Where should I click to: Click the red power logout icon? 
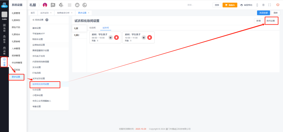coord(278,5)
